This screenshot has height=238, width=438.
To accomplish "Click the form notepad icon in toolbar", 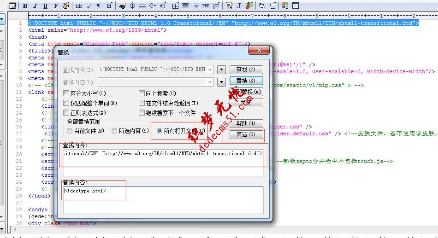I will click(229, 6).
